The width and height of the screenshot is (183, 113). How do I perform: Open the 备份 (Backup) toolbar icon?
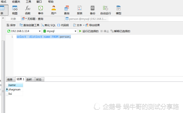click(92, 10)
